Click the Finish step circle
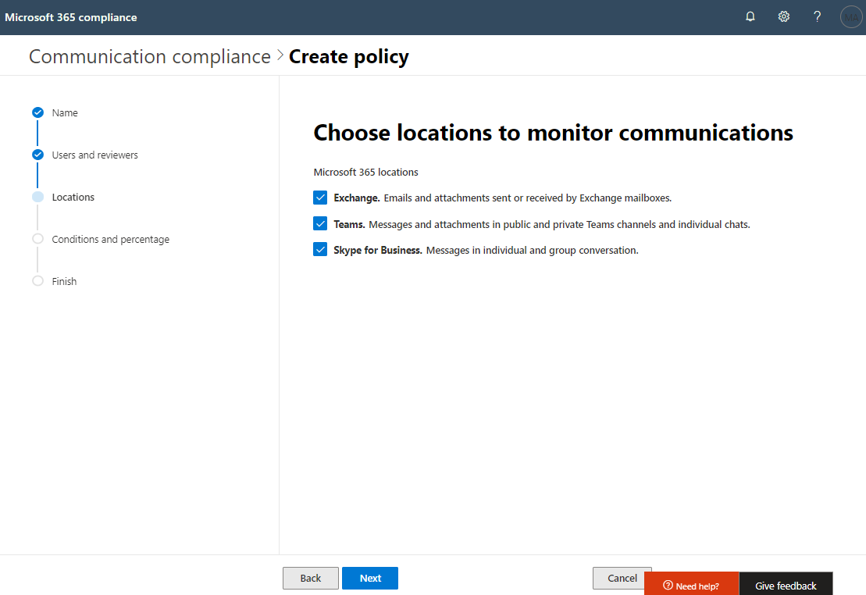 37,281
